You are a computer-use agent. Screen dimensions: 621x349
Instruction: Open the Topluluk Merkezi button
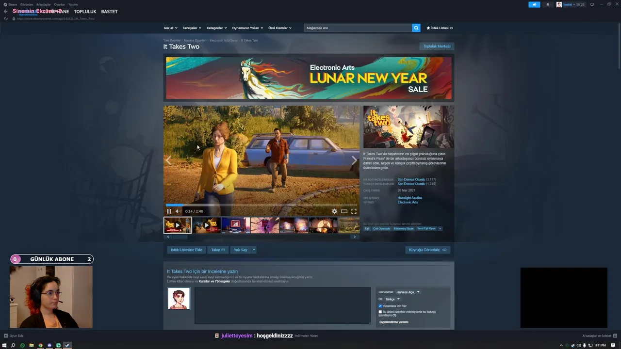437,46
